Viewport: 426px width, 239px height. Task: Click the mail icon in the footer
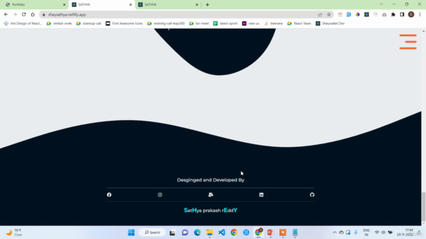210,195
